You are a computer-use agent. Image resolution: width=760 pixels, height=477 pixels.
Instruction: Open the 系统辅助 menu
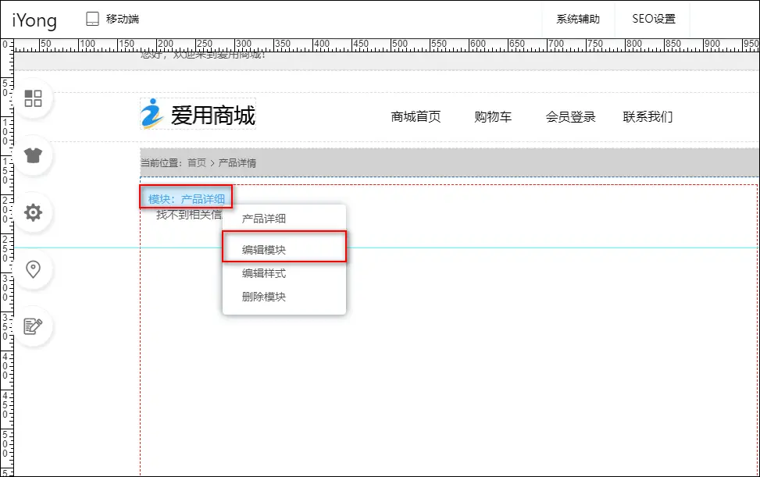click(x=578, y=19)
